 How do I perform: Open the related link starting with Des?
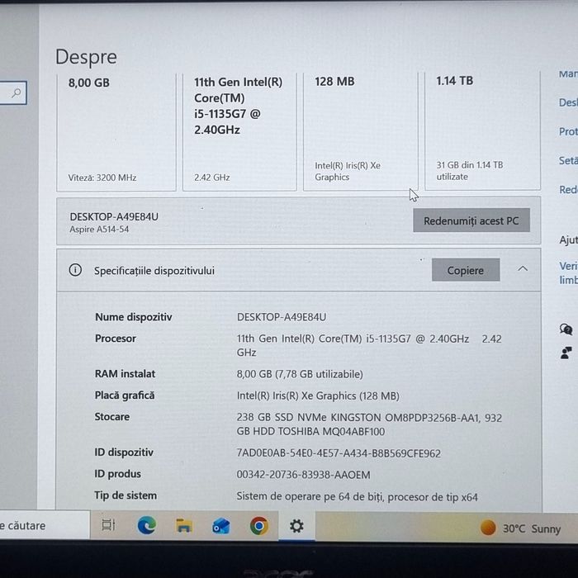click(568, 102)
